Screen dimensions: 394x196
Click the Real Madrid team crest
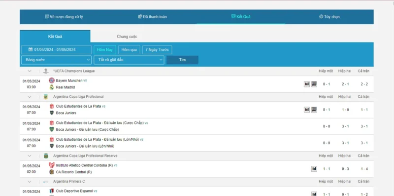point(52,87)
